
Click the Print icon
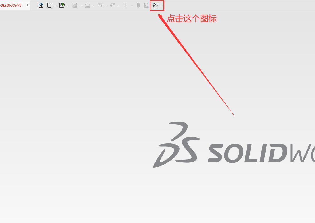[x=87, y=5]
